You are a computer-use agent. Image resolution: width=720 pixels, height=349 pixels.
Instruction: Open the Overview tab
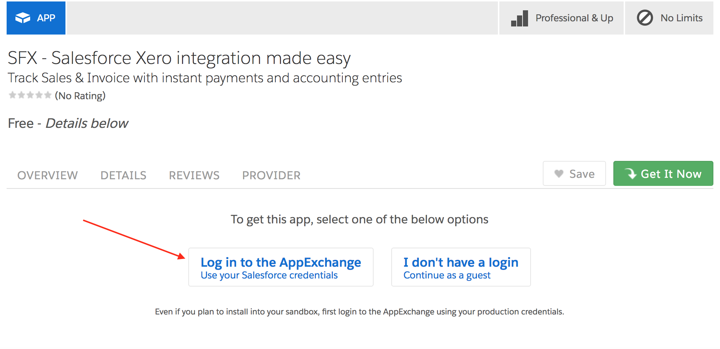[47, 176]
